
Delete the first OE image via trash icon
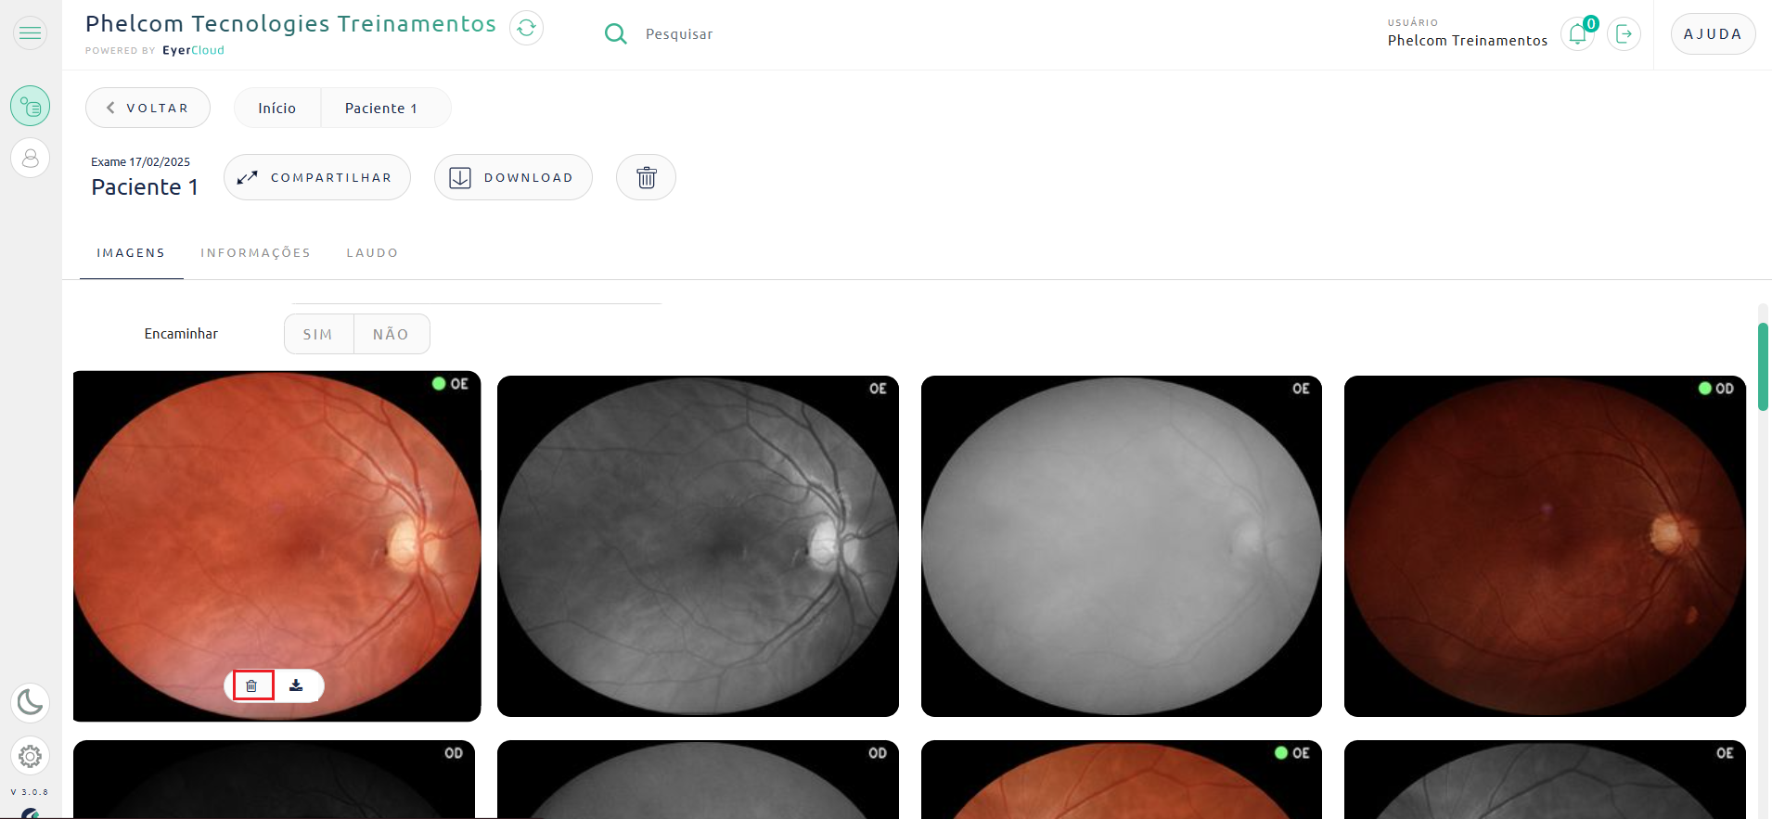(x=252, y=685)
